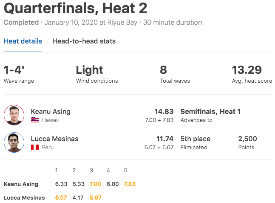Screen dimensions: 275x203
Task: Click the Hawaii flag icon
Action: pos(35,120)
